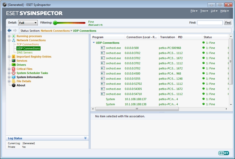
Task: Click the Network Connections tree icon
Action: [x=14, y=40]
